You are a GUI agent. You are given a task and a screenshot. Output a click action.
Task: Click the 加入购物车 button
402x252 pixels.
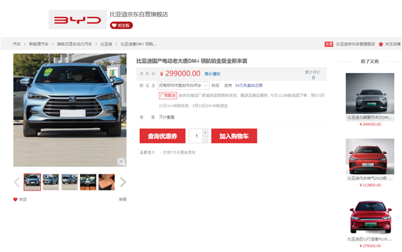pos(234,136)
